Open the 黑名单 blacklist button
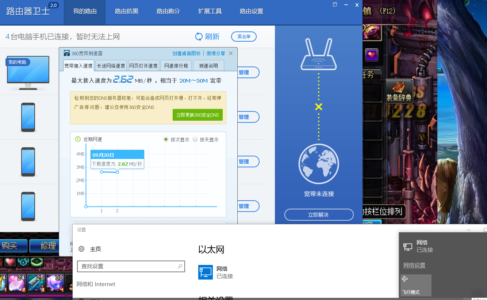This screenshot has width=487, height=300. coord(244,37)
